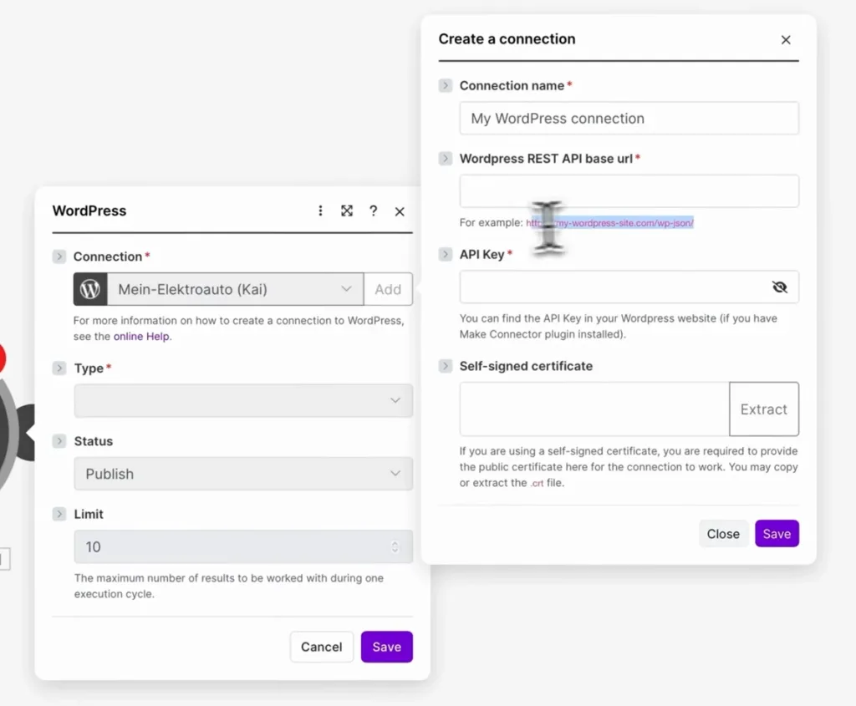Screen dimensions: 856x706
Task: Toggle API Key visibility eye icon
Action: [780, 287]
